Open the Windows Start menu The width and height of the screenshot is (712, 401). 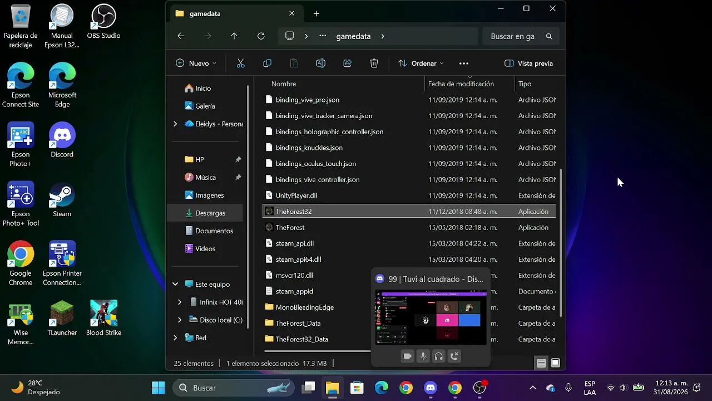[159, 388]
